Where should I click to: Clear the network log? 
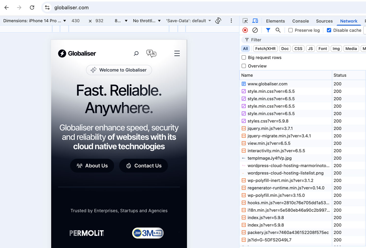pyautogui.click(x=255, y=30)
